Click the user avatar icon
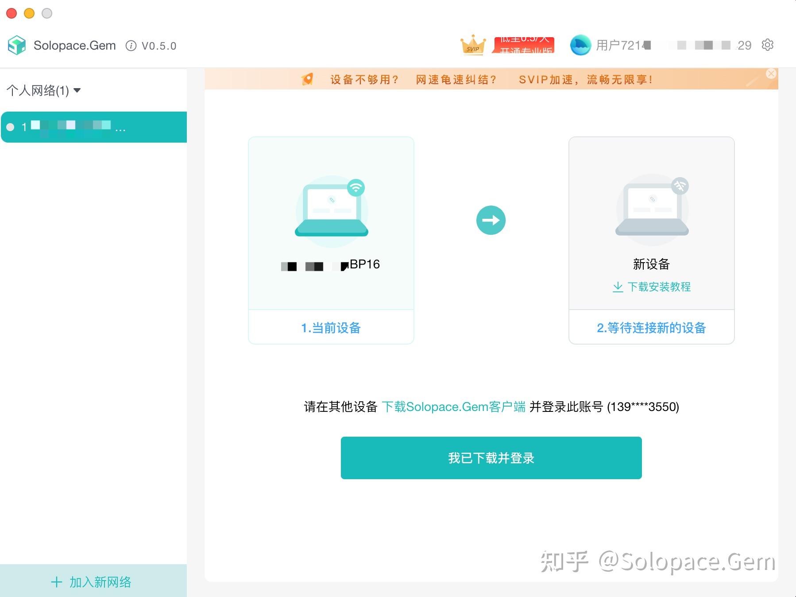Screen dimensions: 796x597 [x=580, y=45]
